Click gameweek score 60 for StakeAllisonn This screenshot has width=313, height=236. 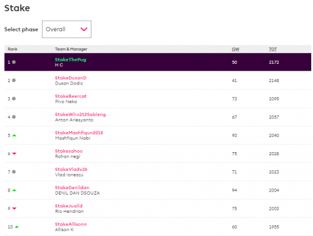click(234, 227)
